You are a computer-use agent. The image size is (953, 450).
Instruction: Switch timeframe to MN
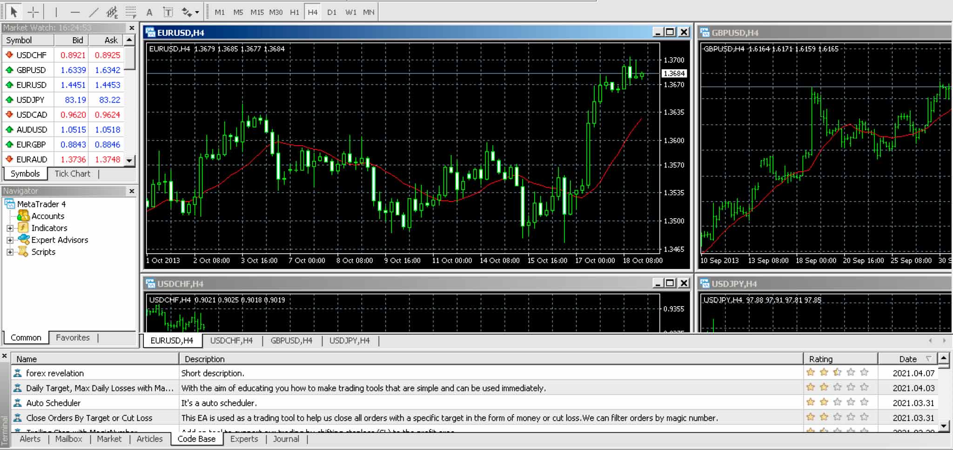coord(369,12)
